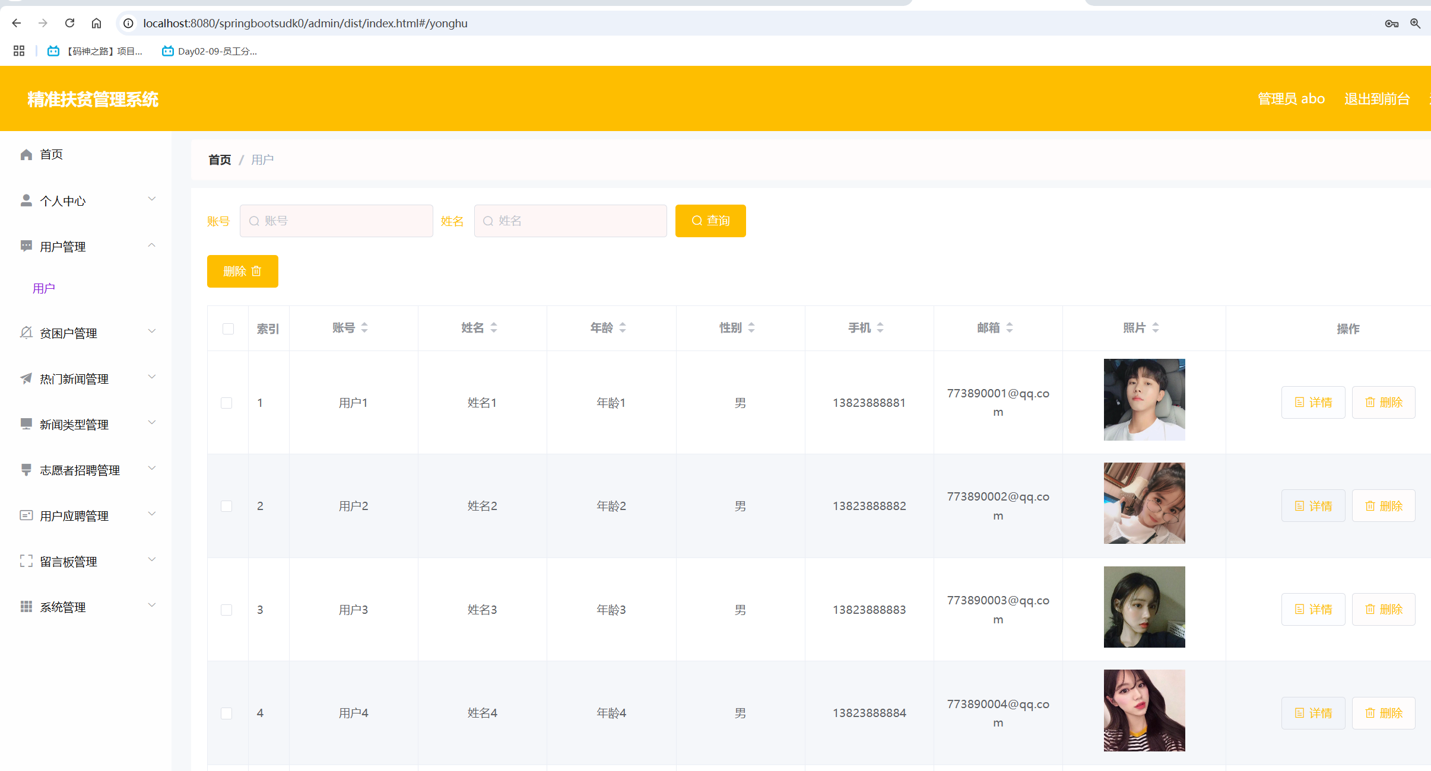Image resolution: width=1431 pixels, height=771 pixels.
Task: Toggle the select-all checkbox in table header
Action: click(x=228, y=329)
